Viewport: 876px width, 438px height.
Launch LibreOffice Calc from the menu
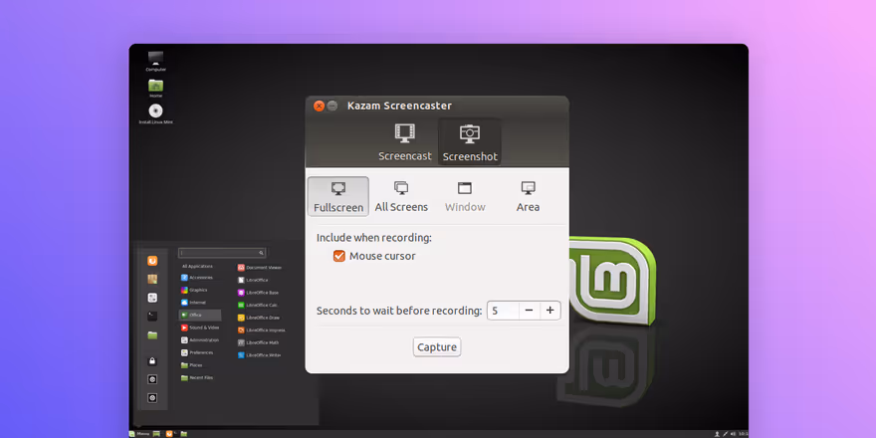[x=258, y=305]
